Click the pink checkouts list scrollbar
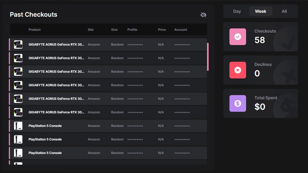The width and height of the screenshot is (308, 173). click(208, 57)
